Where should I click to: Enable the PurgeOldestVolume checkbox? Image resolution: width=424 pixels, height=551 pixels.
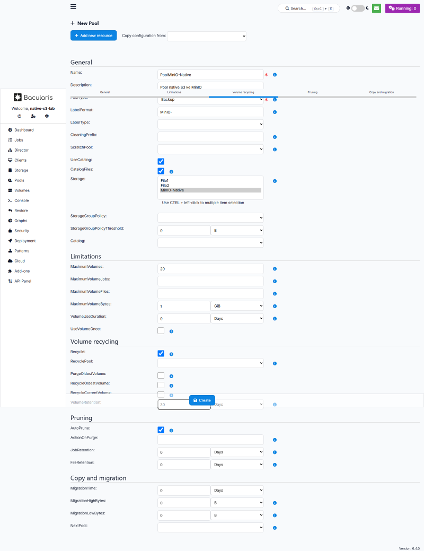point(161,375)
